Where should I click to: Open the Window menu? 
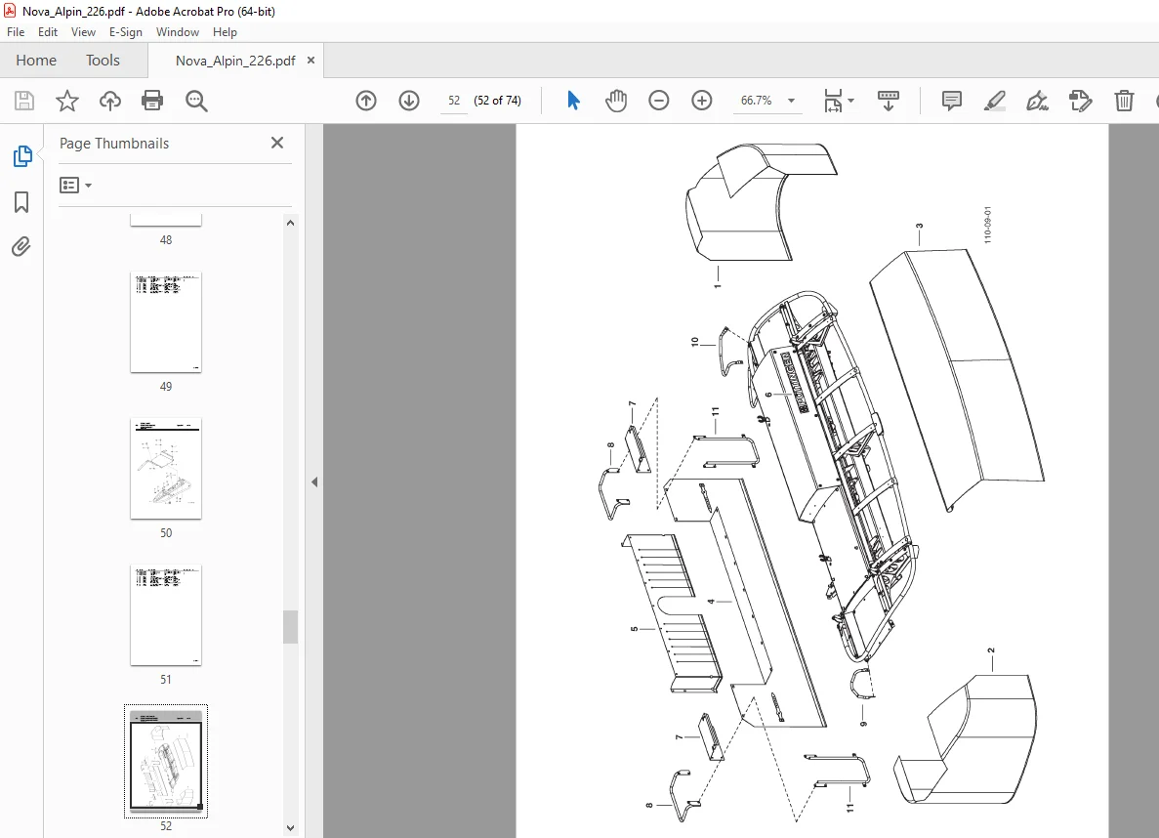click(x=178, y=32)
